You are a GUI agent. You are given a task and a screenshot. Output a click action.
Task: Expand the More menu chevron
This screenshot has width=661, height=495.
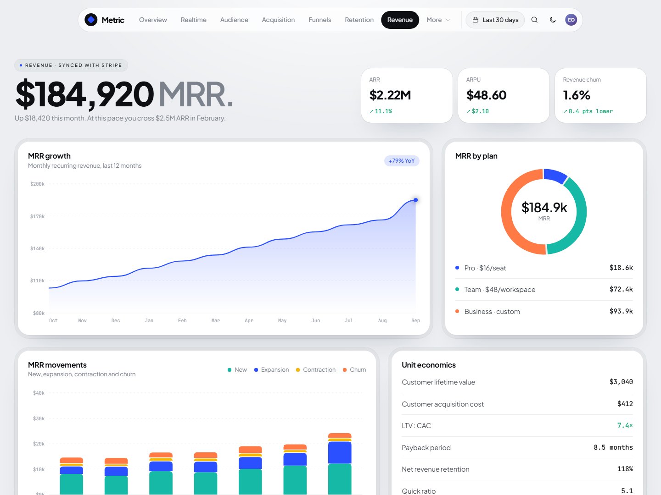tap(448, 20)
